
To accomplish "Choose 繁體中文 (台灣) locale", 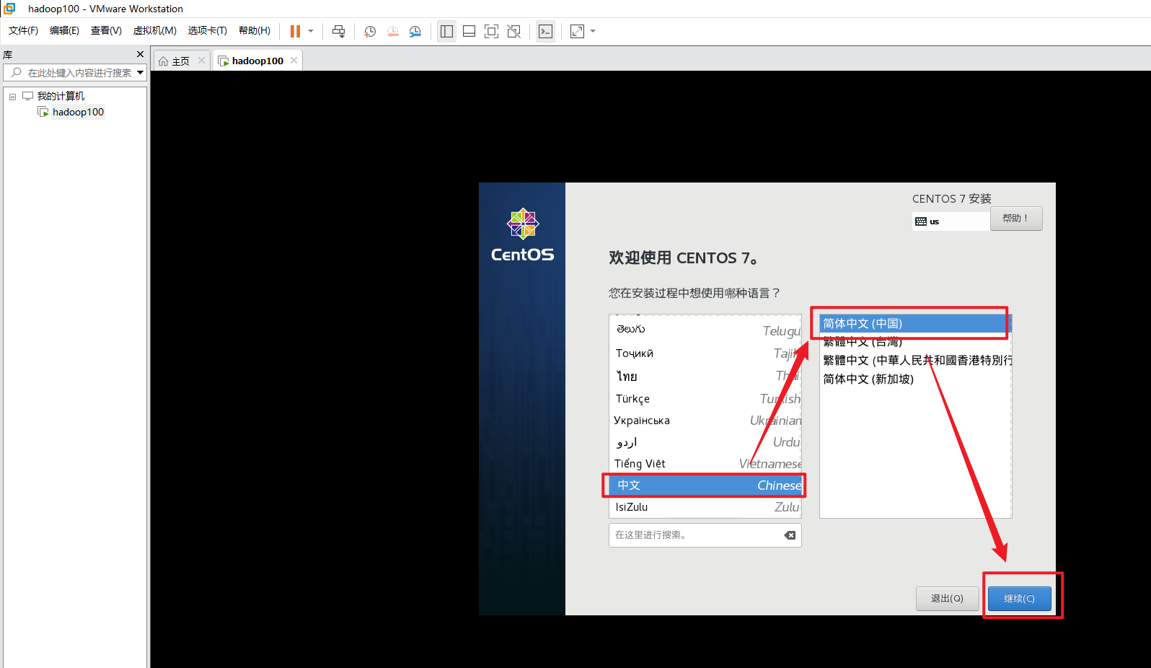I will 915,342.
